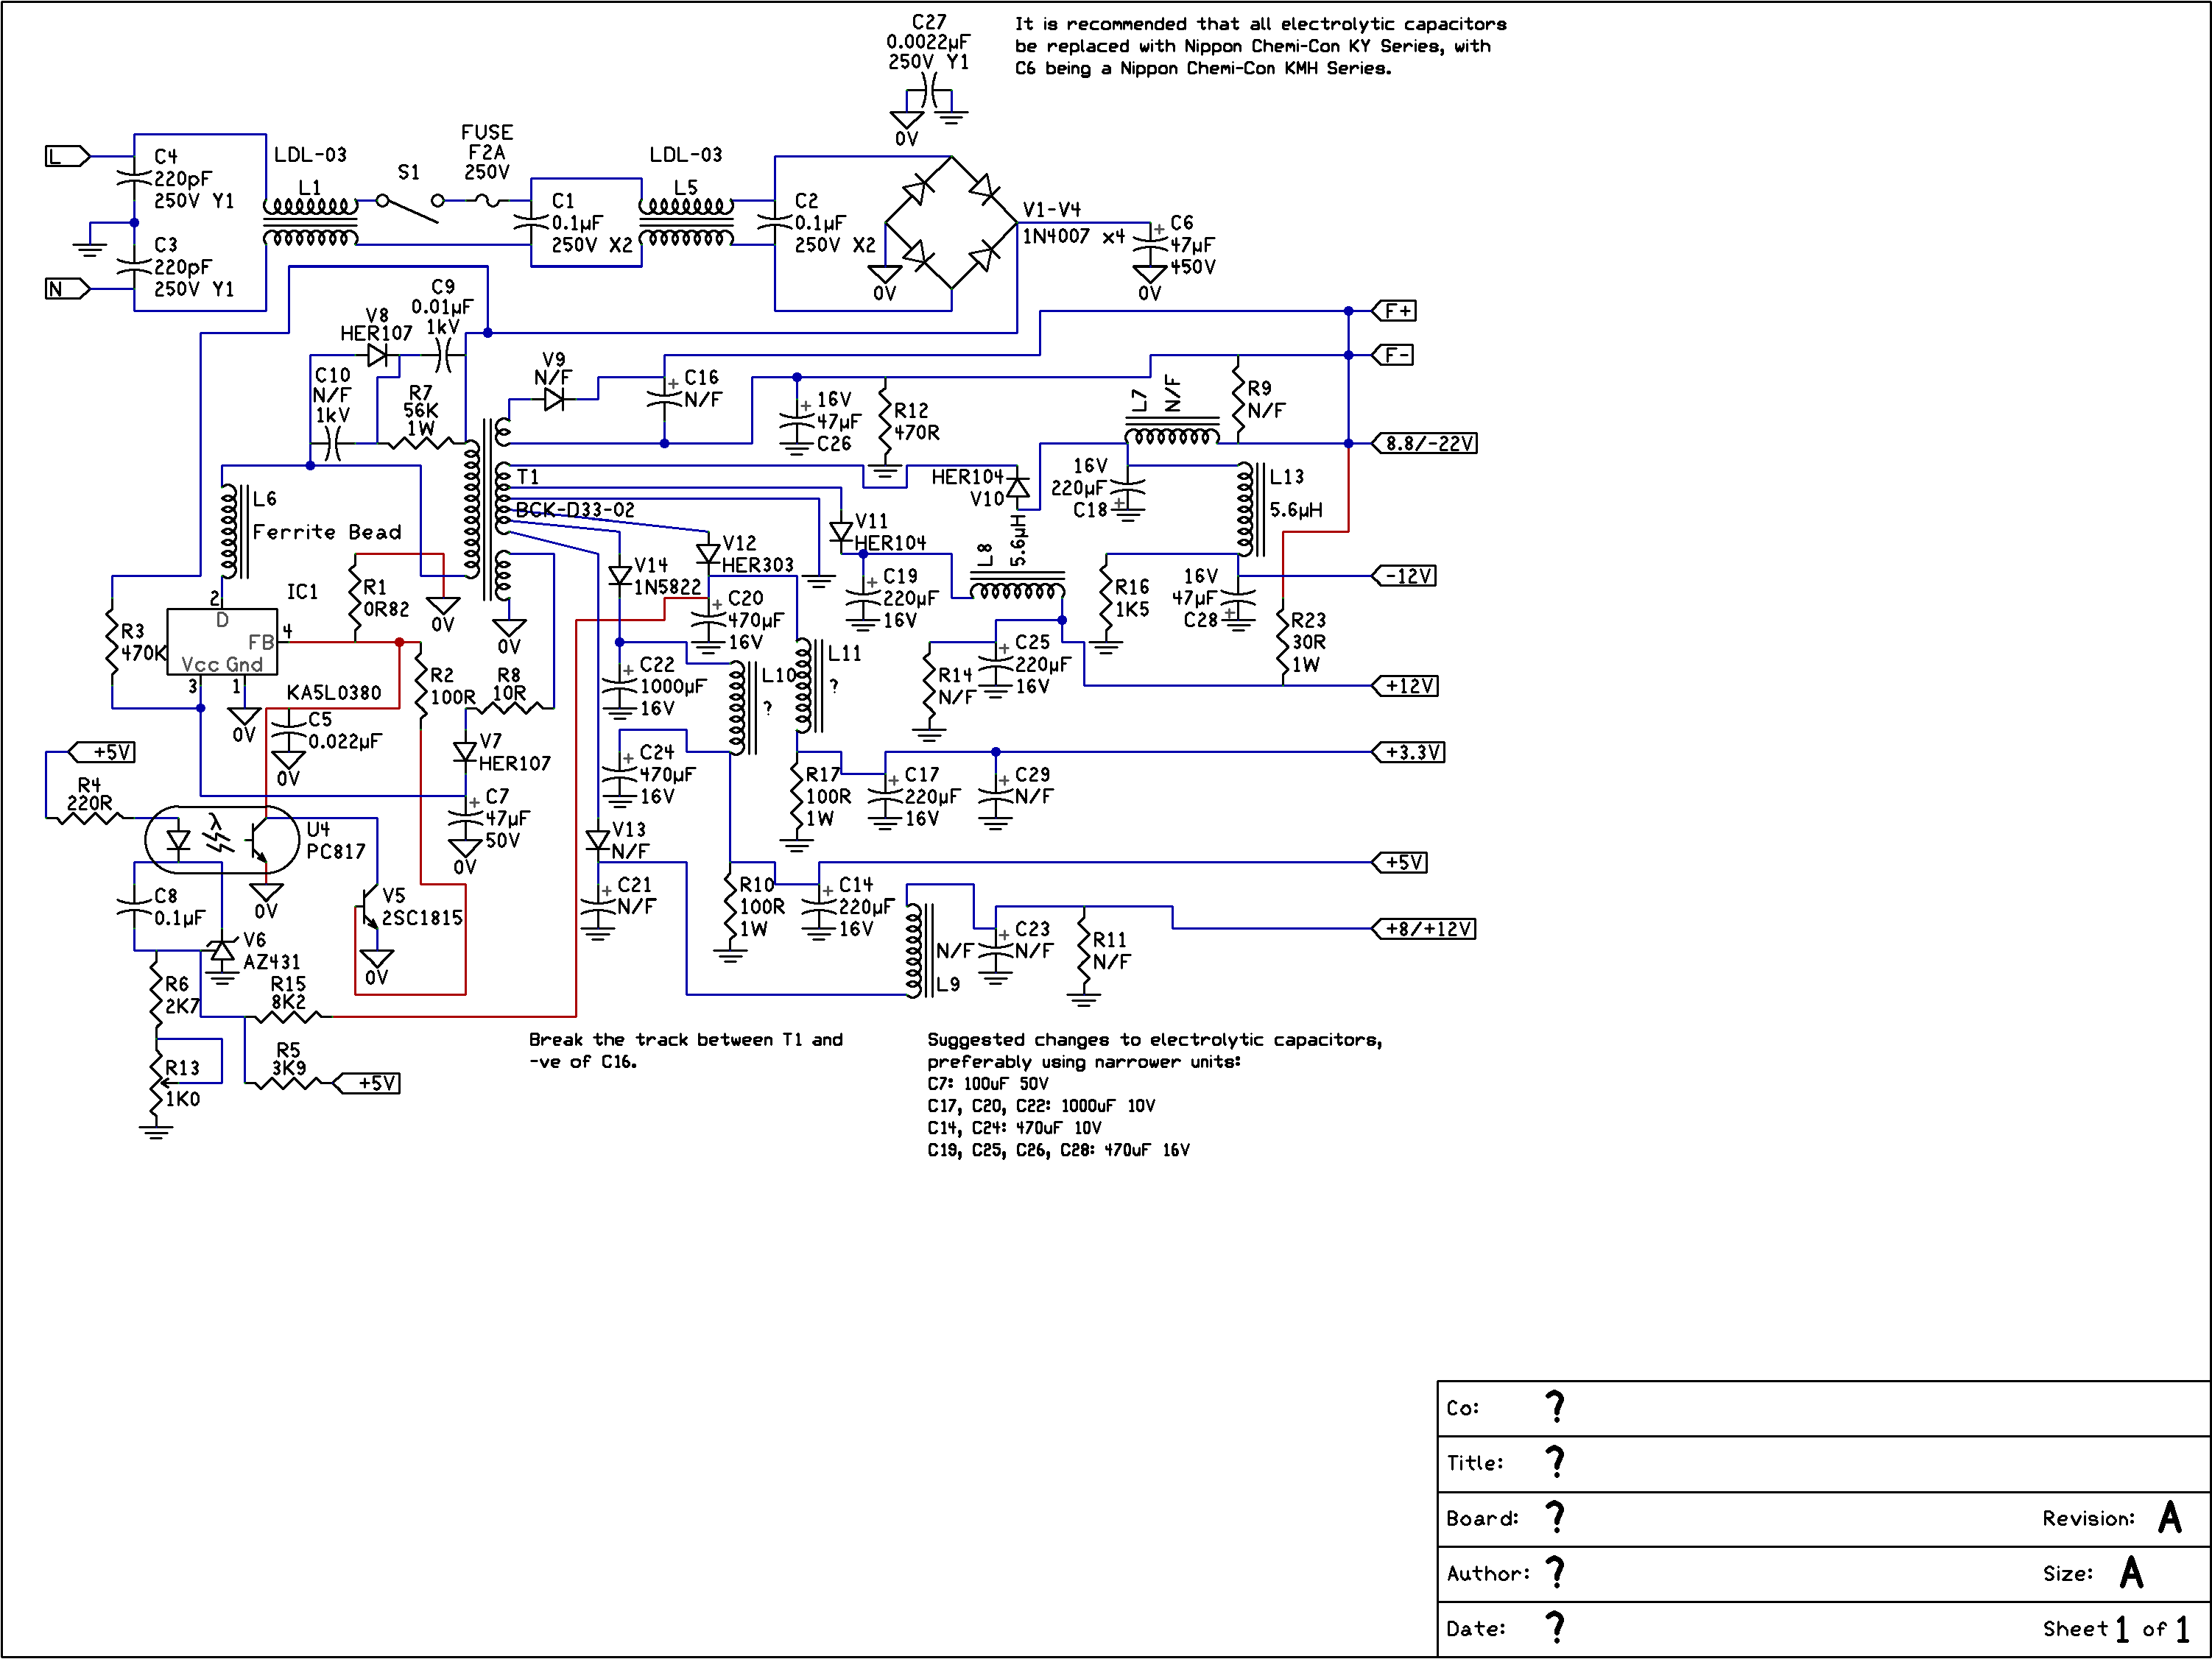Select the U4 PC817 optocoupler symbol

point(222,841)
